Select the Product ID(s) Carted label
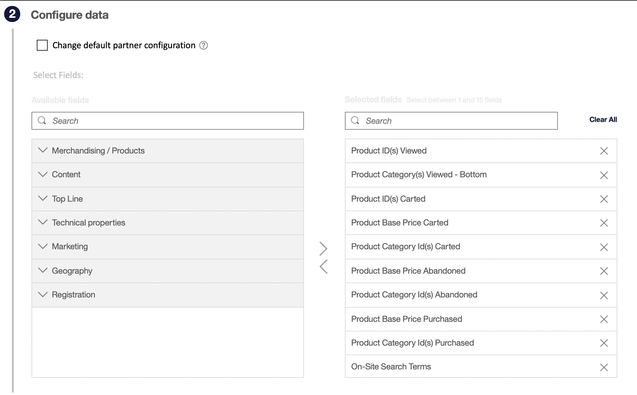The image size is (637, 395). [x=388, y=199]
